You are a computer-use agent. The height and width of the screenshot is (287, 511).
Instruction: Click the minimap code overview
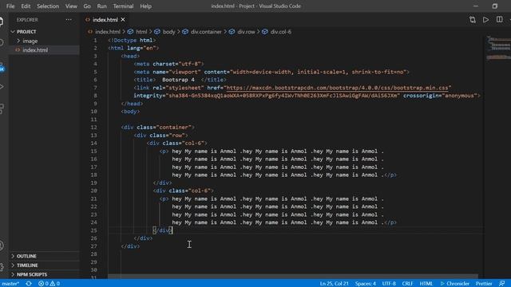498,48
